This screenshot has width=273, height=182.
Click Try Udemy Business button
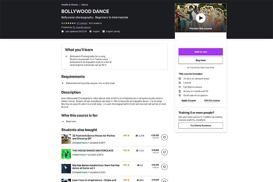click(201, 125)
